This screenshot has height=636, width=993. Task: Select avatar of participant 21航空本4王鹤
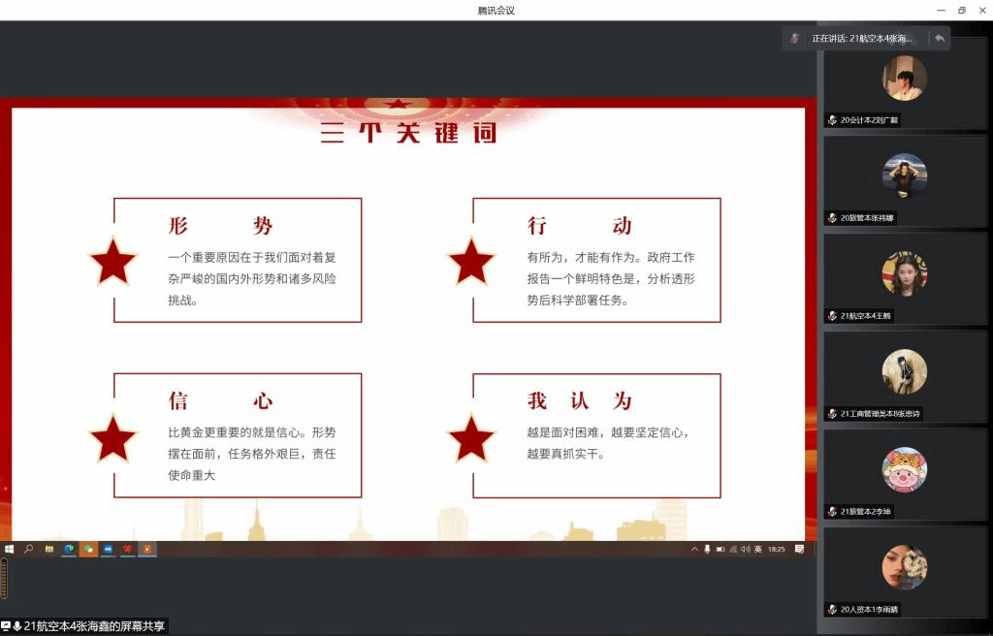(905, 273)
